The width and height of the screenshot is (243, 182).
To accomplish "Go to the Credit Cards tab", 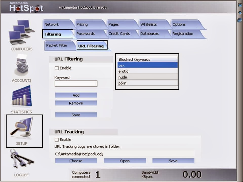I will click(121, 34).
